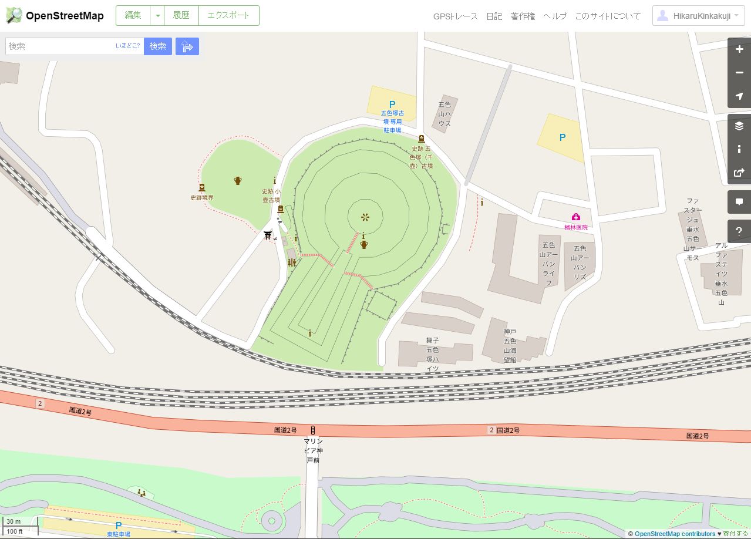This screenshot has height=539, width=751.
Task: Activate the query features question mark
Action: (x=739, y=231)
